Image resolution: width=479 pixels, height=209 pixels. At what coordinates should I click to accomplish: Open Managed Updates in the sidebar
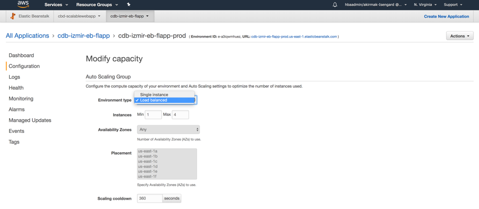coord(30,121)
